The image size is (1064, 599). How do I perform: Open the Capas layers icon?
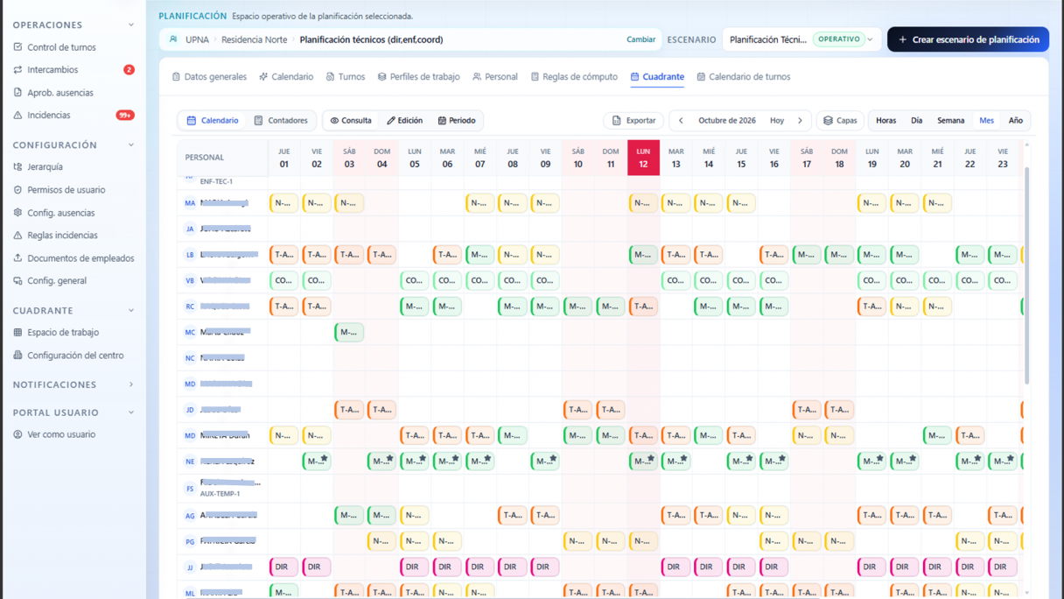pyautogui.click(x=828, y=121)
